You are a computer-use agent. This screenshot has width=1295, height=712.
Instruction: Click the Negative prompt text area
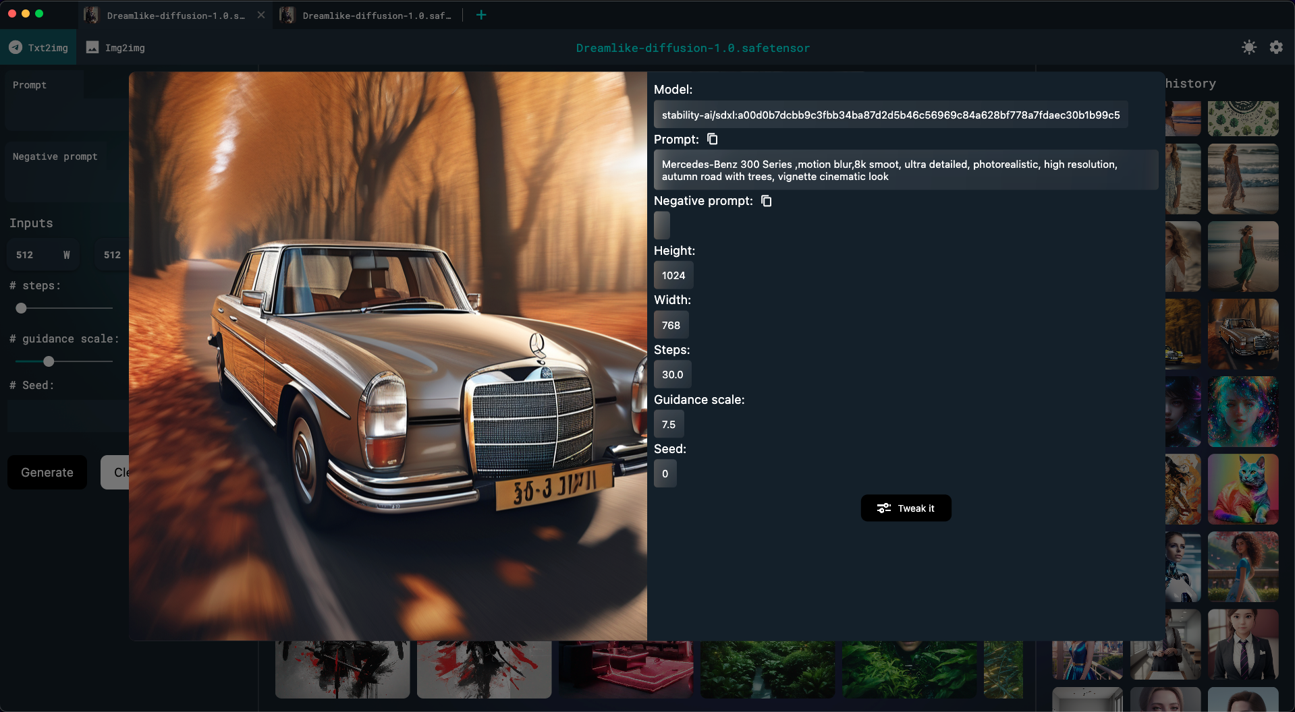[x=67, y=172]
